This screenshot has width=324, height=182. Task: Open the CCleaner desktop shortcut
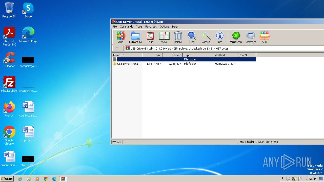click(x=9, y=60)
